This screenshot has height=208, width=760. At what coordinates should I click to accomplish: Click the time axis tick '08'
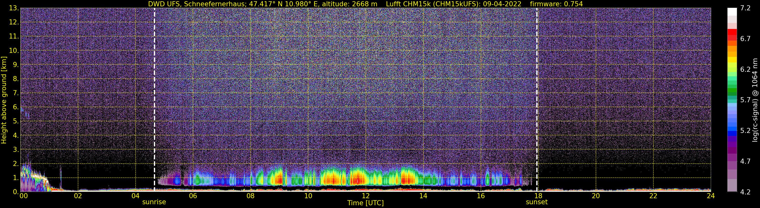coord(250,196)
